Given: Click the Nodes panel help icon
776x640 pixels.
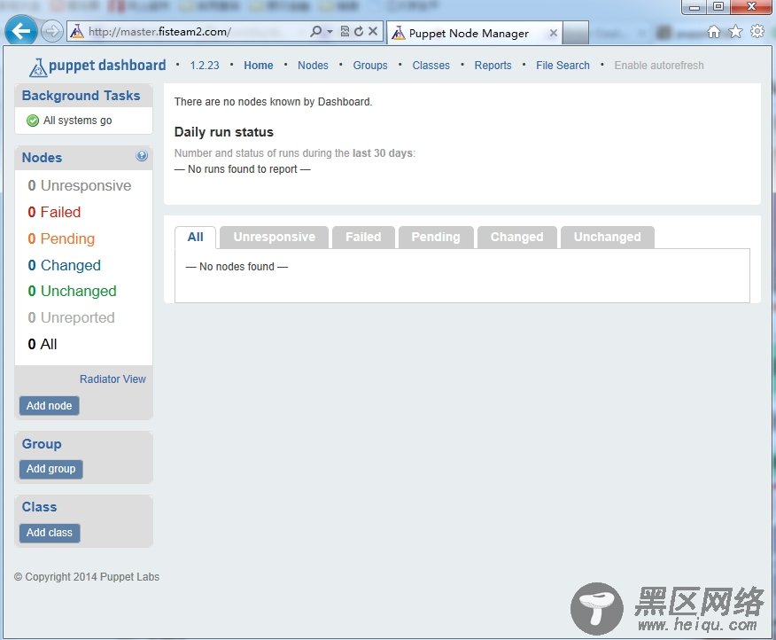Looking at the screenshot, I should click(142, 156).
